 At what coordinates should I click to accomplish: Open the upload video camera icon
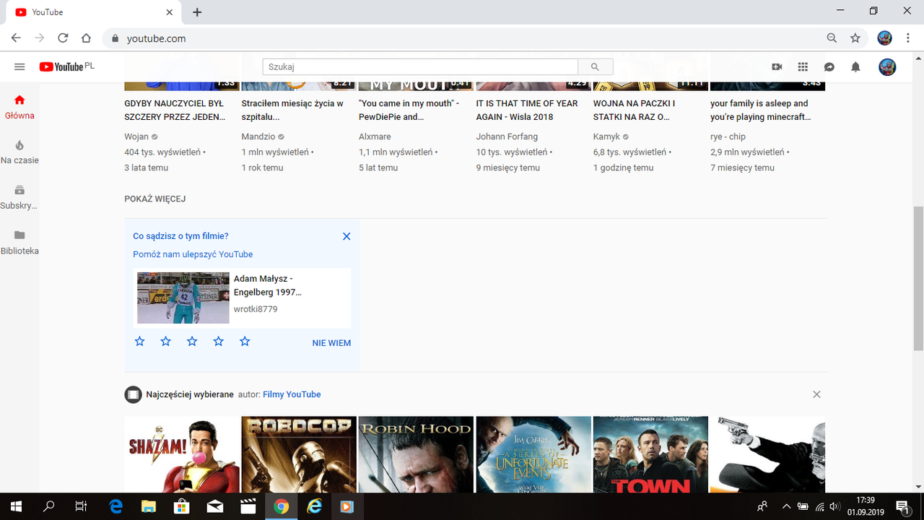[x=777, y=66]
